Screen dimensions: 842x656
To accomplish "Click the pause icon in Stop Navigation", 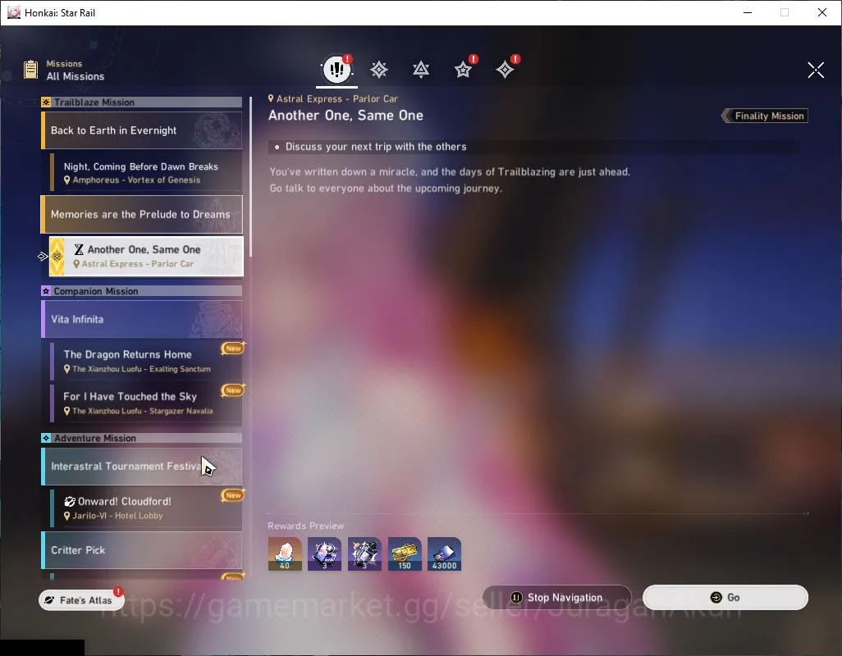I will pos(516,598).
